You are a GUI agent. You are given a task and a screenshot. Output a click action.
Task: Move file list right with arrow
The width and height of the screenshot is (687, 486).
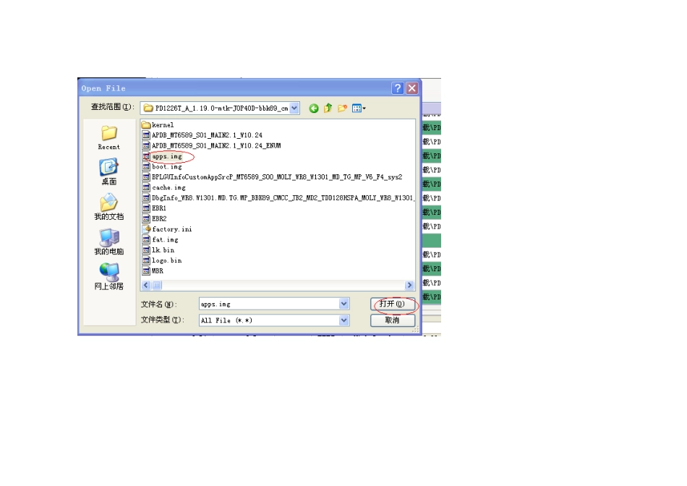[409, 285]
